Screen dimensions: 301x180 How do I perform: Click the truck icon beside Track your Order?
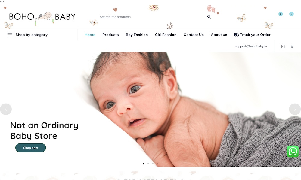click(236, 34)
